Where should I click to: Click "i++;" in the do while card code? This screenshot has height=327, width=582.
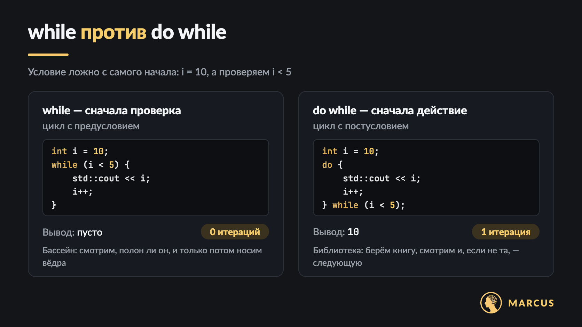pos(353,191)
